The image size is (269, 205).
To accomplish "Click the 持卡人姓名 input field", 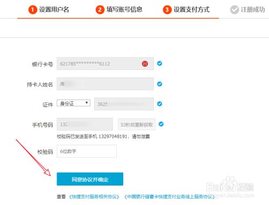I will pyautogui.click(x=105, y=84).
